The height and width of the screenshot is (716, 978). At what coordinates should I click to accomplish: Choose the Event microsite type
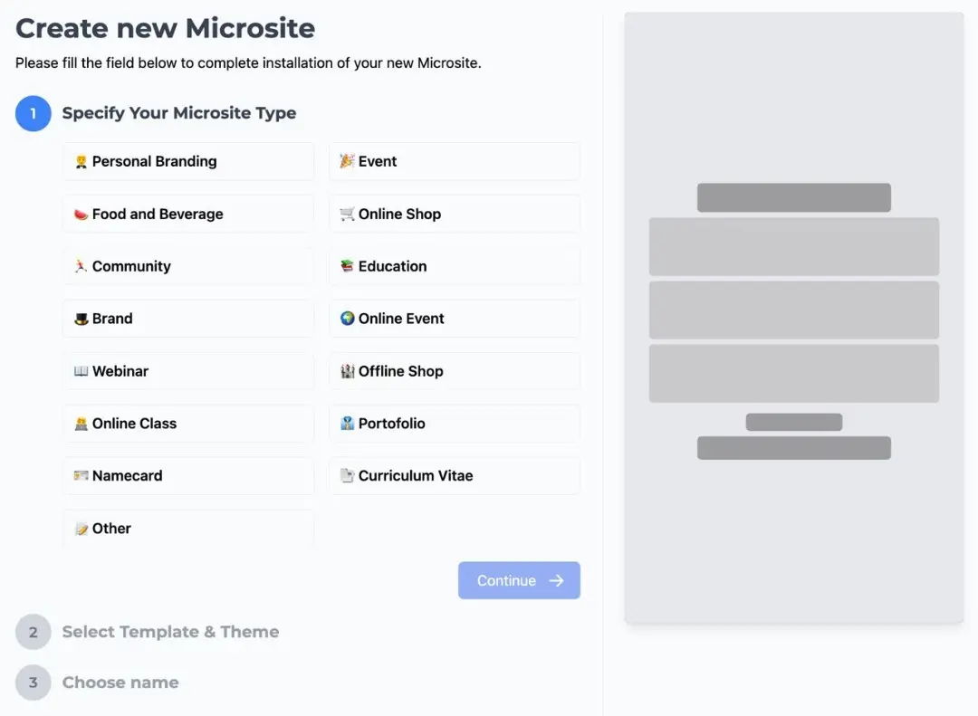click(x=454, y=162)
